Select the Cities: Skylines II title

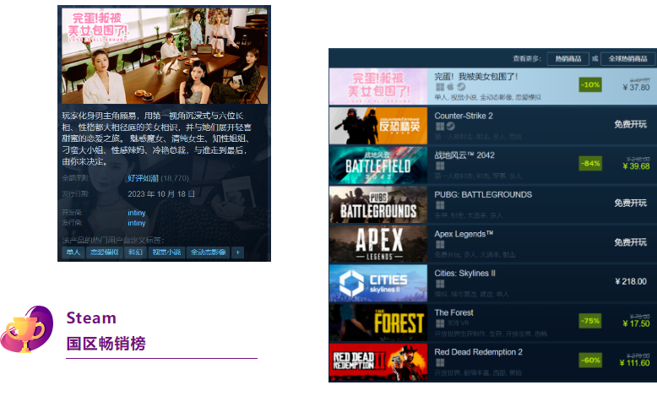click(464, 274)
